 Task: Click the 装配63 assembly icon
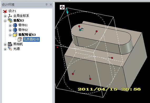(x=10, y=20)
